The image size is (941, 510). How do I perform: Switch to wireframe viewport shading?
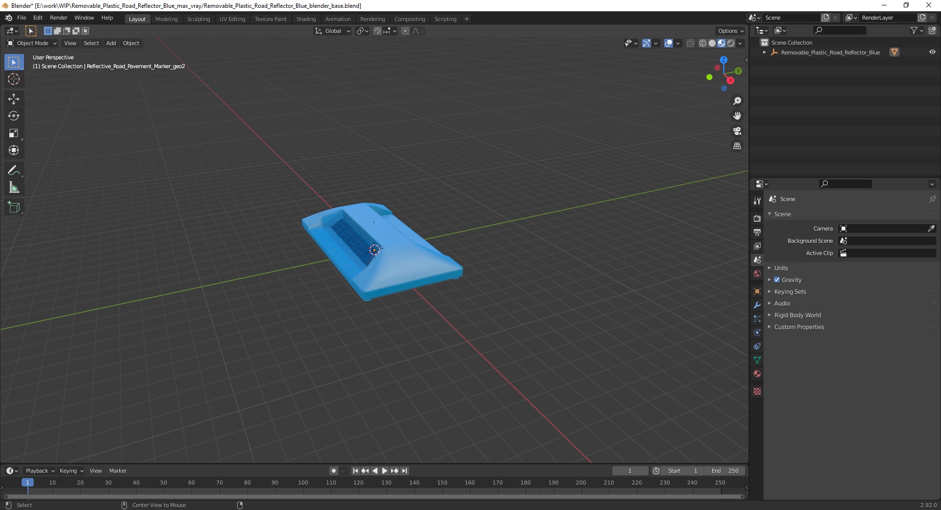[703, 43]
